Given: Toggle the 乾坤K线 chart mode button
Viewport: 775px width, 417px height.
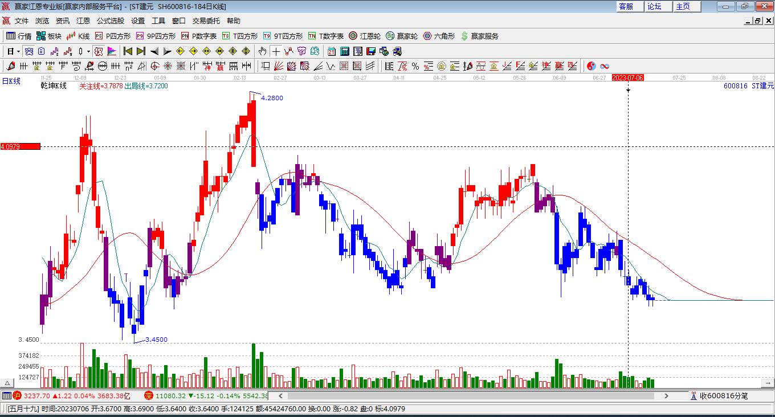Looking at the screenshot, I should tap(53, 85).
